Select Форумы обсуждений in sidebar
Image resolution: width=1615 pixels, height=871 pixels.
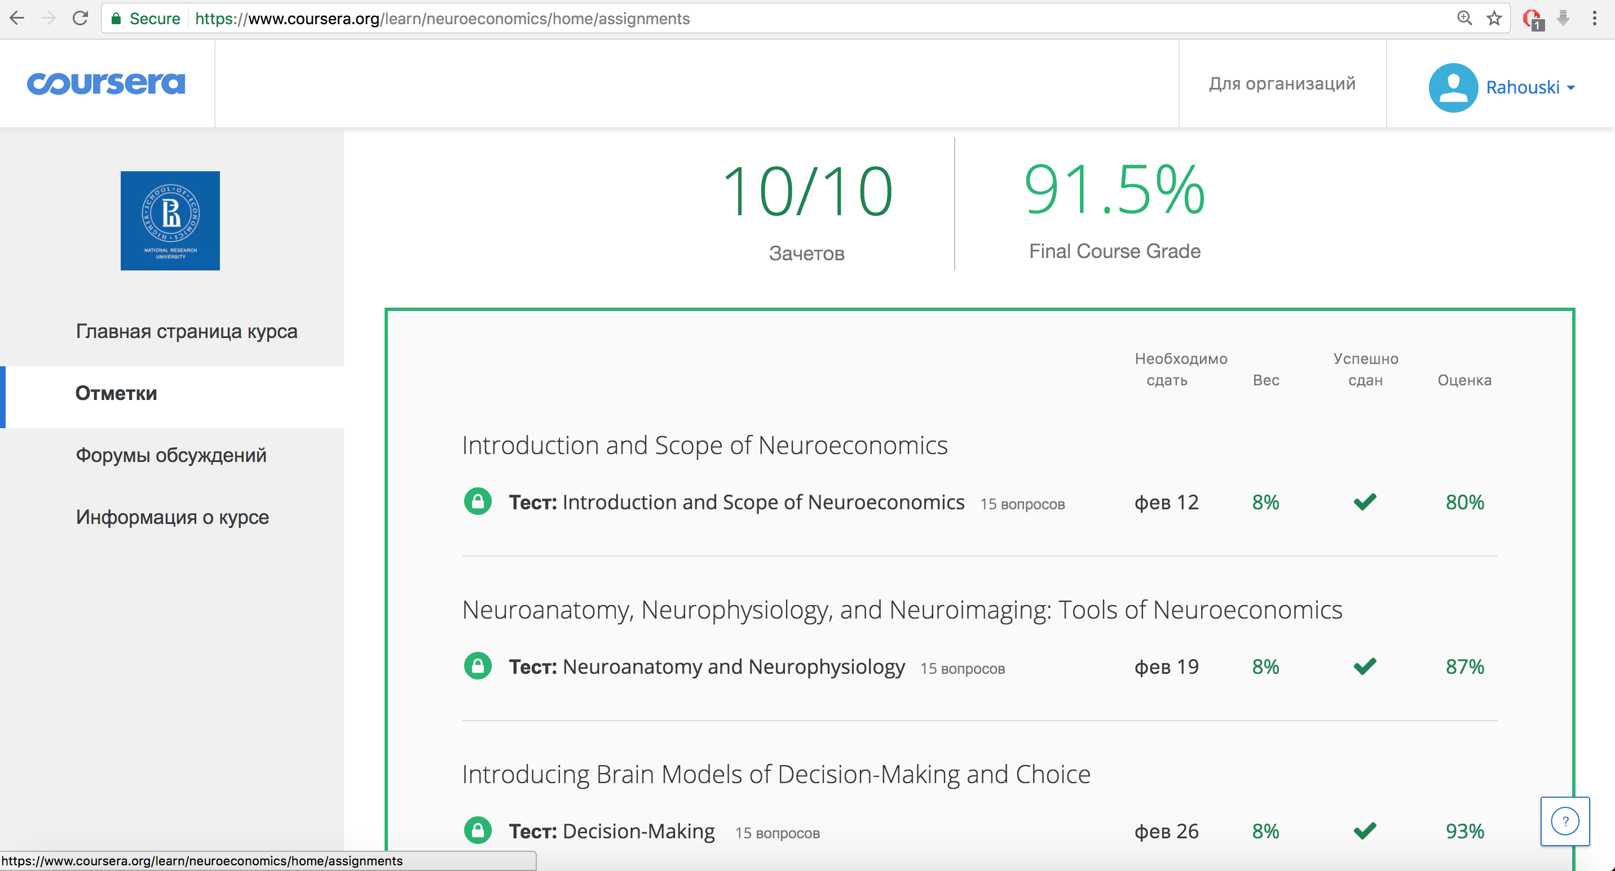coord(170,455)
